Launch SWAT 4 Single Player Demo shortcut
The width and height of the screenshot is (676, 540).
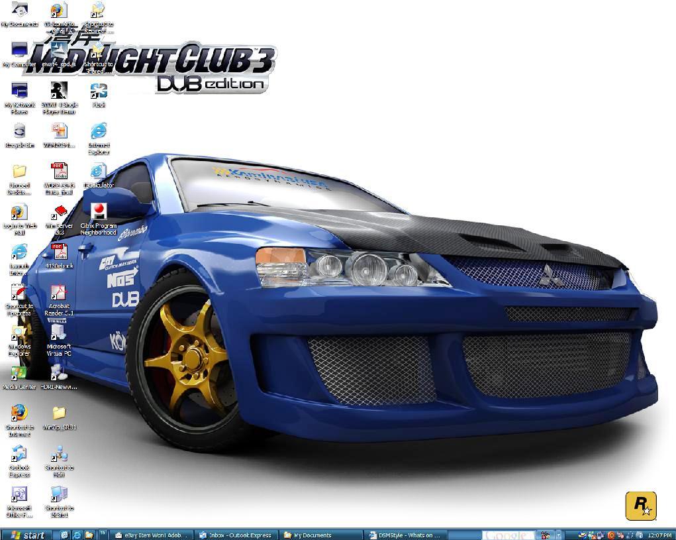(59, 91)
